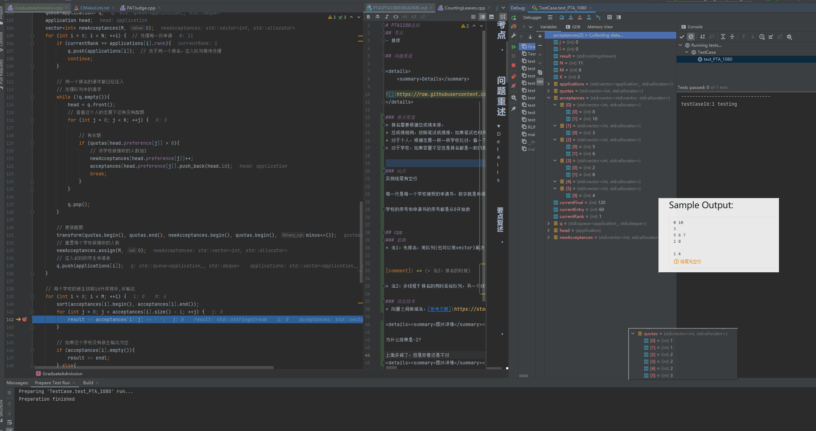Click the editor horizontal scrollbar
Viewport: 816px width, 431px height.
coord(154,368)
